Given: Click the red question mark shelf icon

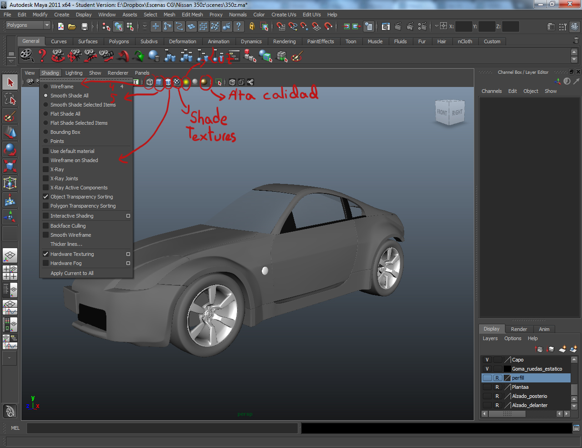Looking at the screenshot, I should click(42, 56).
